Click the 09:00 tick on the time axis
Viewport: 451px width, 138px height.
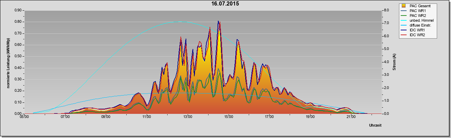coord(106,117)
